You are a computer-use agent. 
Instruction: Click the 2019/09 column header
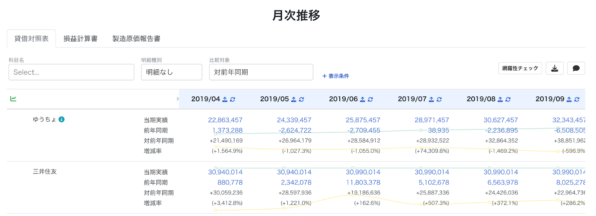550,99
